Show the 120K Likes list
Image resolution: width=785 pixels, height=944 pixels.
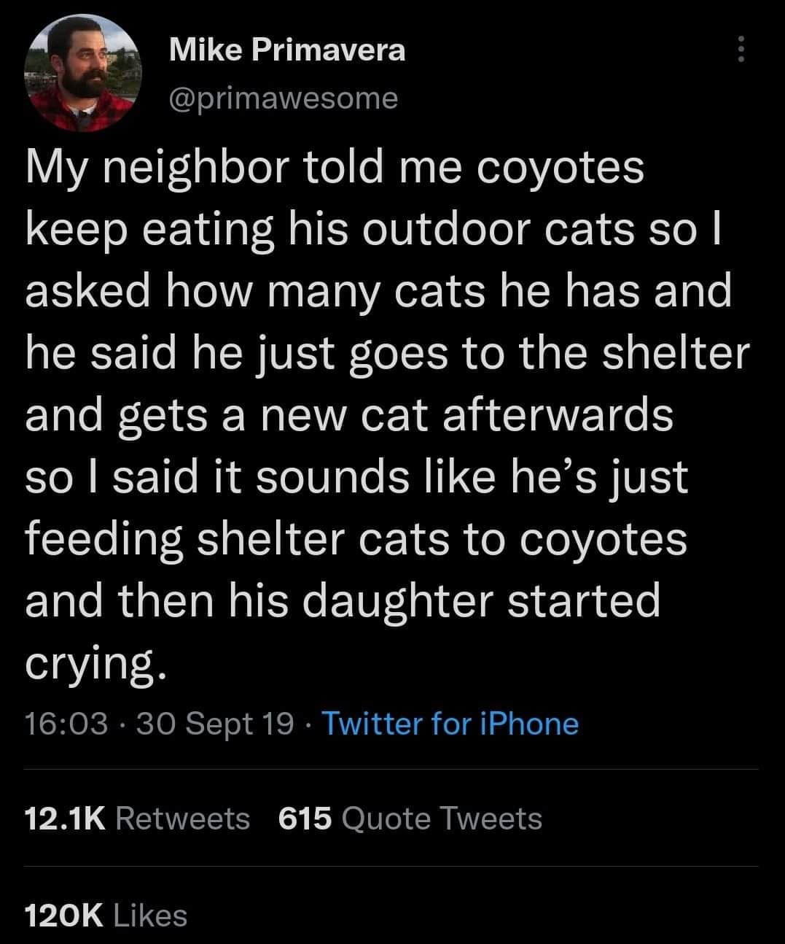(106, 915)
